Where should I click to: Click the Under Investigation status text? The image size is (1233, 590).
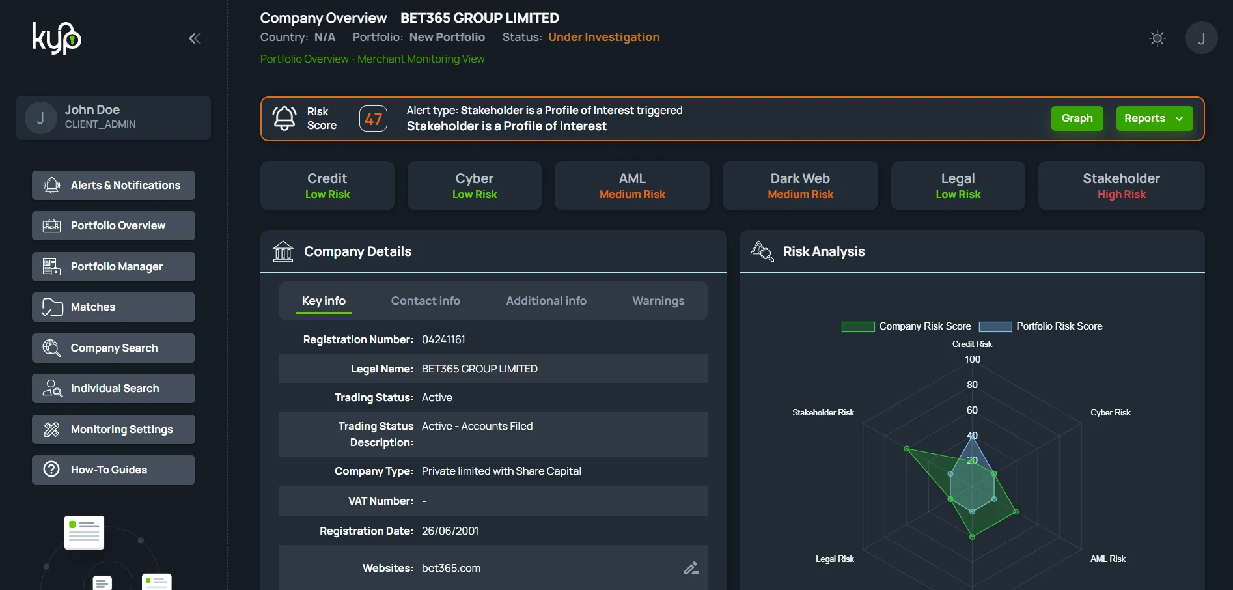[x=603, y=37]
